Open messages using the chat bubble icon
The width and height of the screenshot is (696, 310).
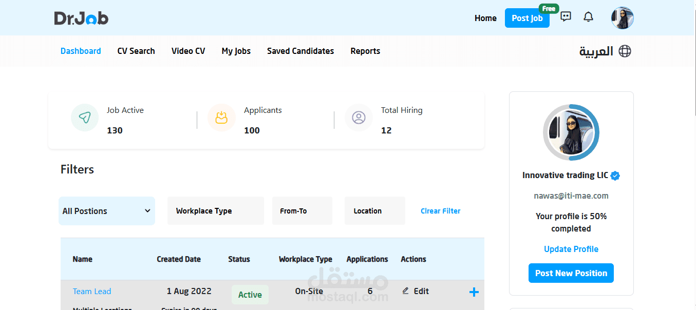566,17
